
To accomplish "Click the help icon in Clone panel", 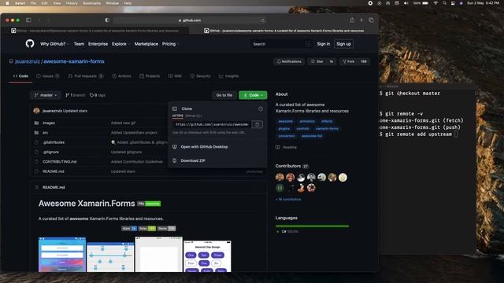I will click(x=261, y=108).
